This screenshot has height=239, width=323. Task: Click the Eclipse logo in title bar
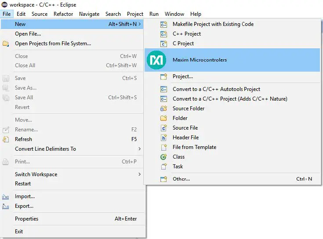pos(4,4)
